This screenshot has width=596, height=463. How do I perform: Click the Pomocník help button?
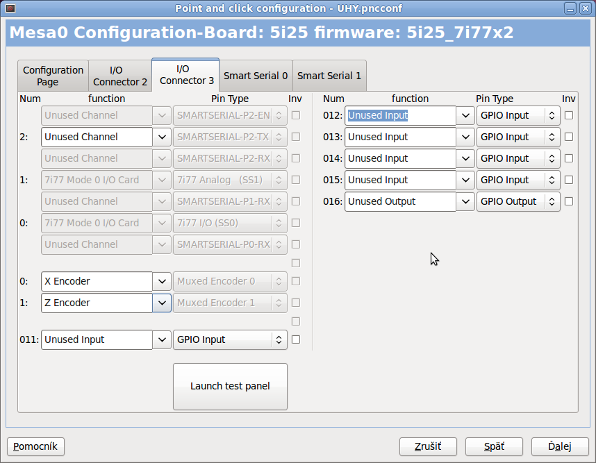pyautogui.click(x=36, y=446)
